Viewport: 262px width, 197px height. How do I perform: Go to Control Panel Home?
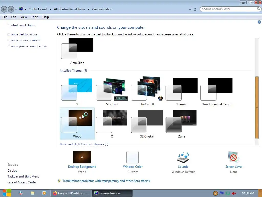click(x=21, y=25)
